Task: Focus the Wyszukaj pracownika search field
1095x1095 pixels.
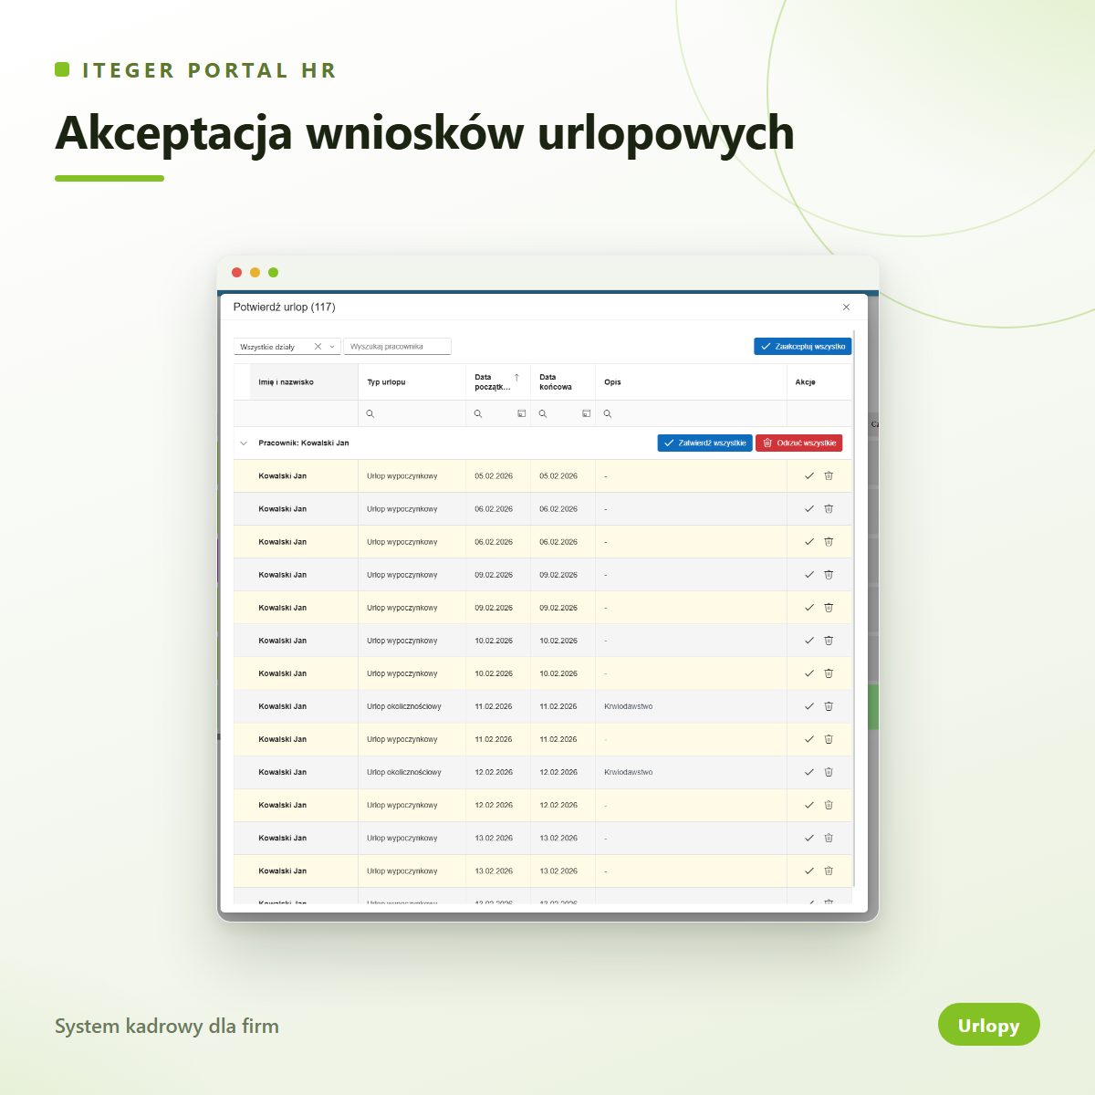Action: [x=397, y=347]
